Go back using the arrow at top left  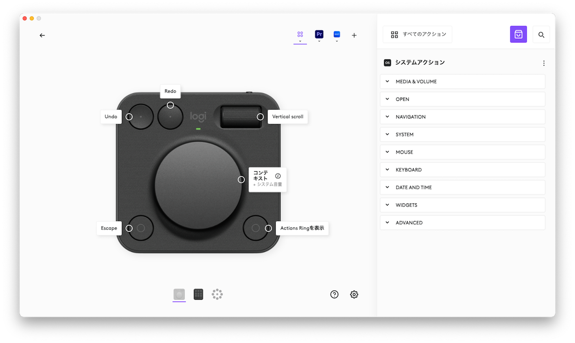point(42,35)
